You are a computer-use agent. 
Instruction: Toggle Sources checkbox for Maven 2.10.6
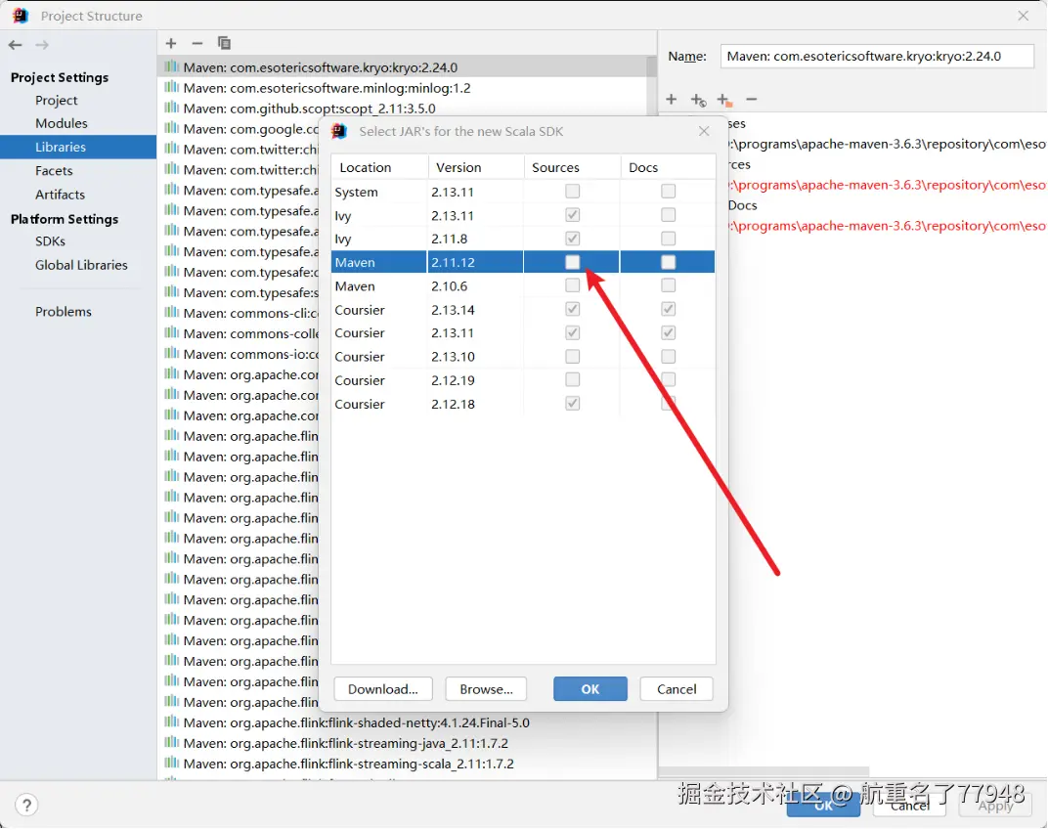click(572, 285)
